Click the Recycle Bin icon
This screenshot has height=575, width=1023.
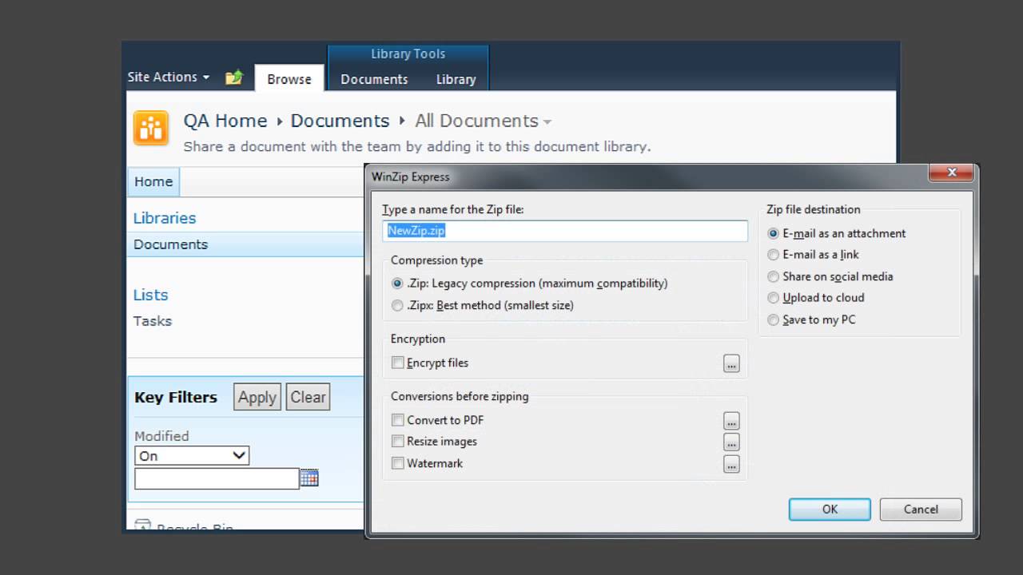point(142,526)
